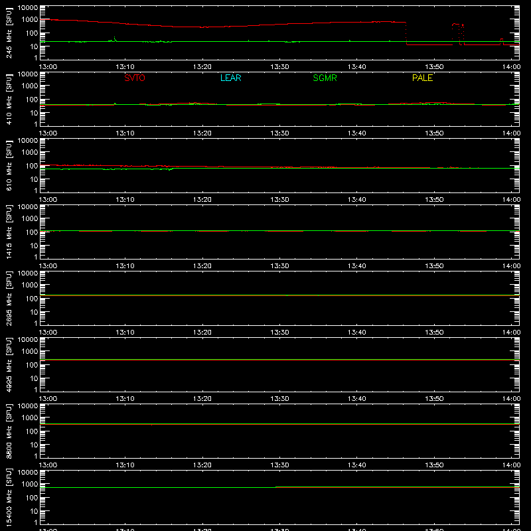Screen dimensions: 531x531
Task: Click 13:20 time label under 410 MHz panel
Action: tap(202, 133)
